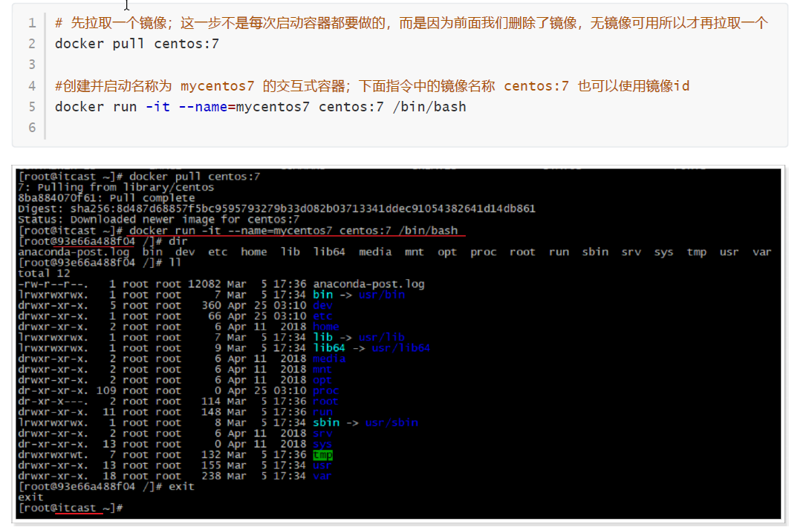Click the "proc" directory name in ll listing
The height and width of the screenshot is (527, 789).
[x=325, y=390]
